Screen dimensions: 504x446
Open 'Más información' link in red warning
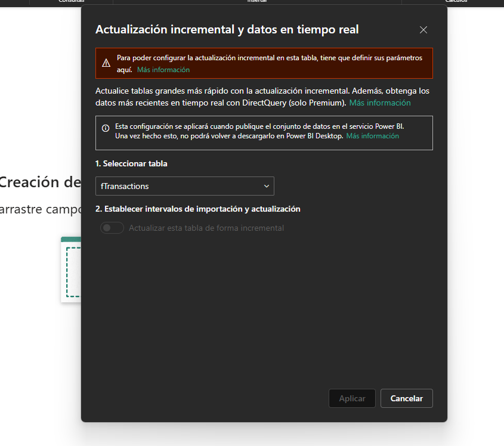point(163,70)
